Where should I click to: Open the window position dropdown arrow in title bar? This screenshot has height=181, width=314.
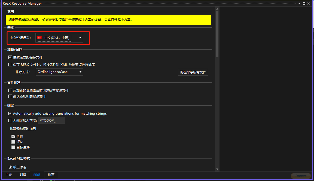(299, 4)
